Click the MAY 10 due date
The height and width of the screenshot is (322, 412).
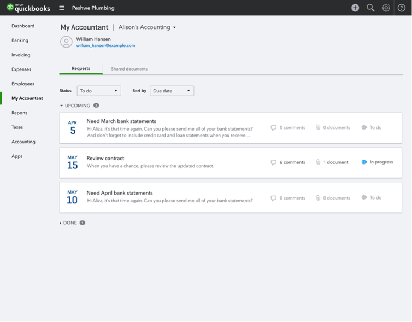pos(72,197)
